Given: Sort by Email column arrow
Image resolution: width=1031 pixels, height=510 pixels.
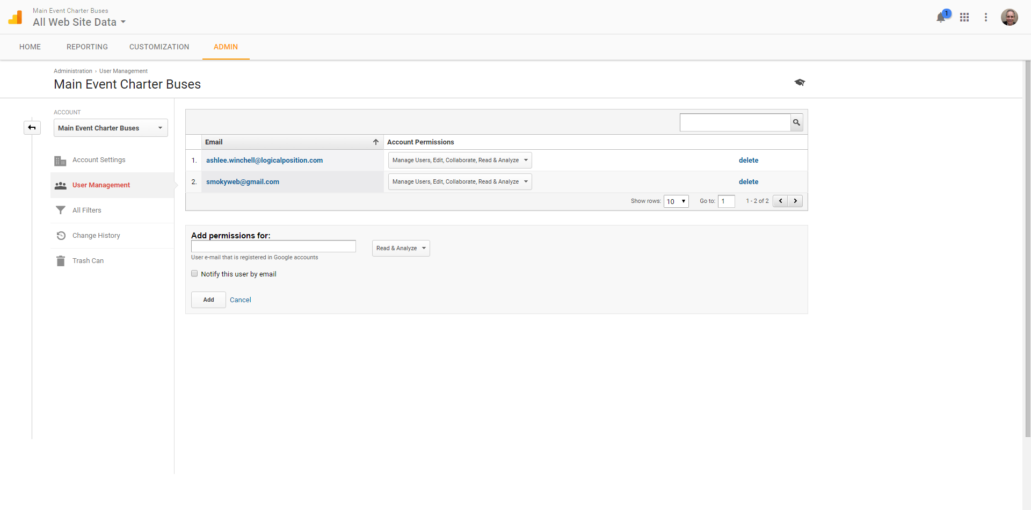Looking at the screenshot, I should tap(376, 142).
